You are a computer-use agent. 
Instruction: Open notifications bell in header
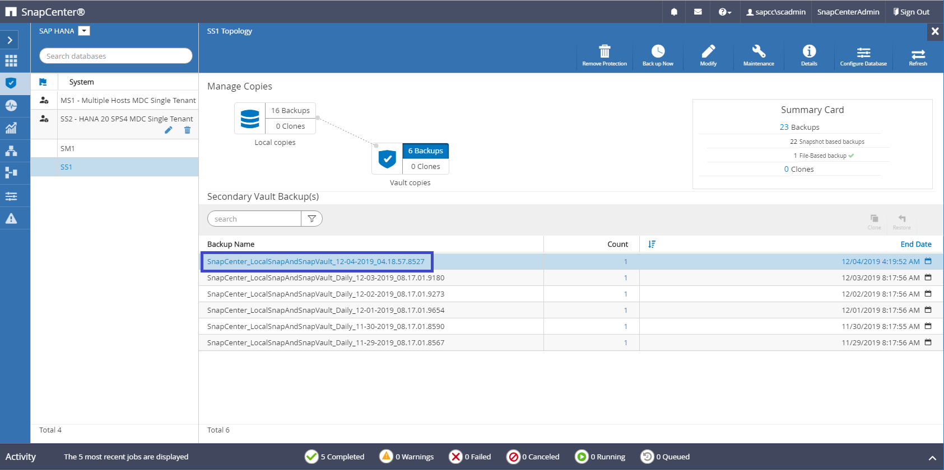tap(674, 12)
